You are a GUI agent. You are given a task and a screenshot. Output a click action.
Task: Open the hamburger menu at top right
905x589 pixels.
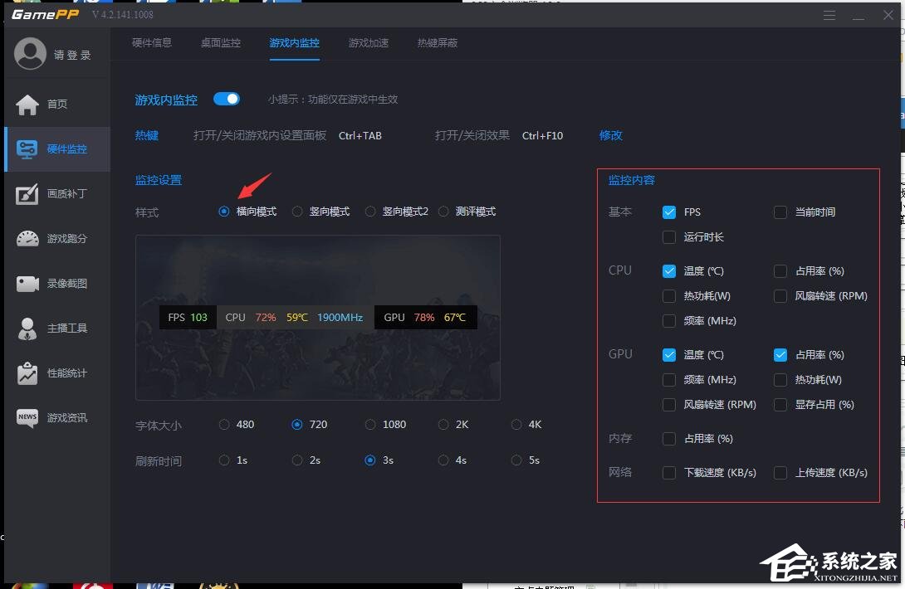pyautogui.click(x=829, y=14)
